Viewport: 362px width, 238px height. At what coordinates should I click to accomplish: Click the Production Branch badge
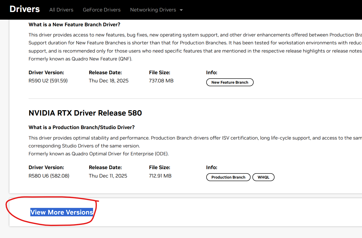pos(228,177)
